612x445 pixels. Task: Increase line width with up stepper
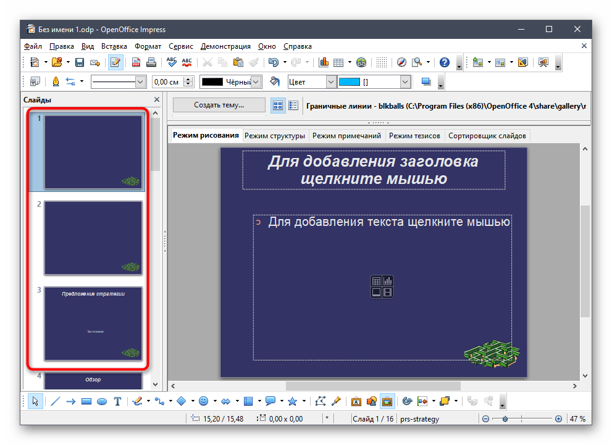tap(188, 79)
